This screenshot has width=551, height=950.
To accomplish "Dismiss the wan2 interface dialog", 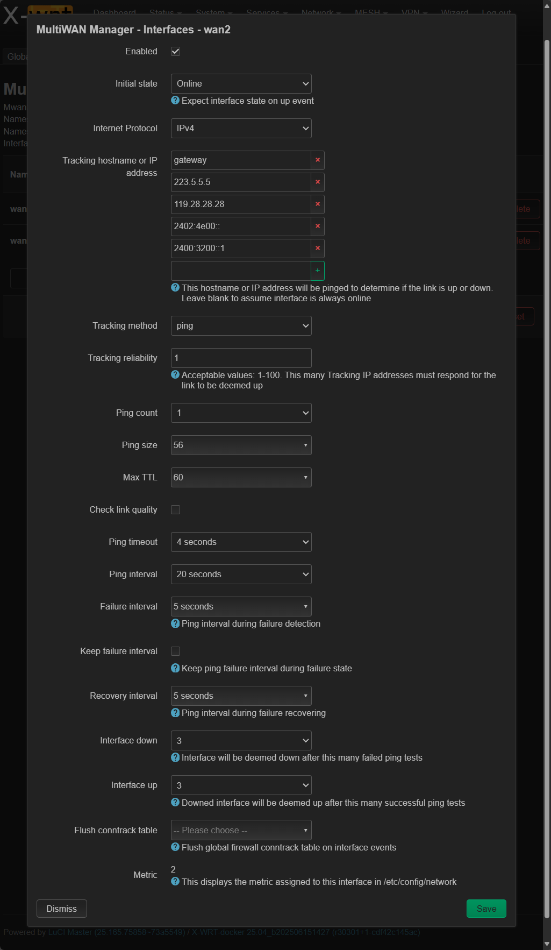I will point(62,909).
